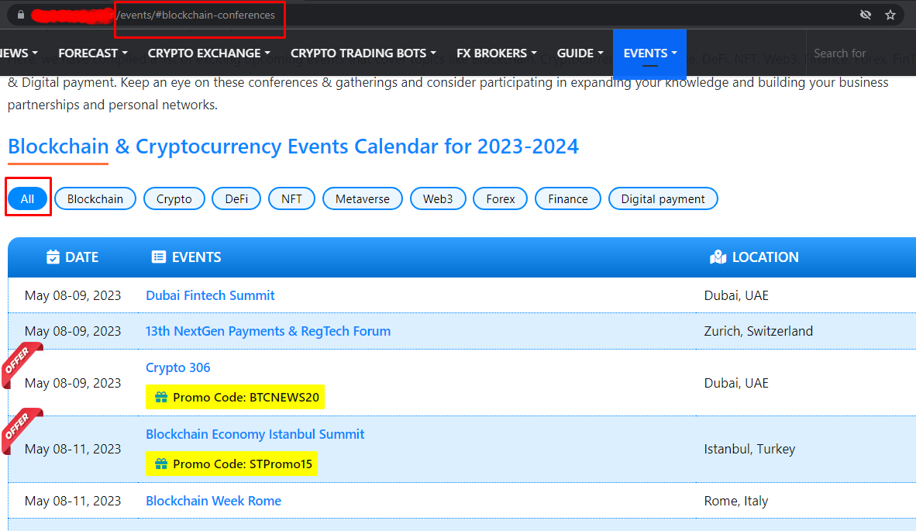Filter events by Digital payment
The width and height of the screenshot is (916, 531).
(663, 198)
